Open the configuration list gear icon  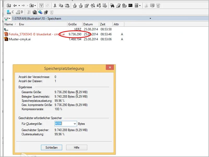pos(105,5)
